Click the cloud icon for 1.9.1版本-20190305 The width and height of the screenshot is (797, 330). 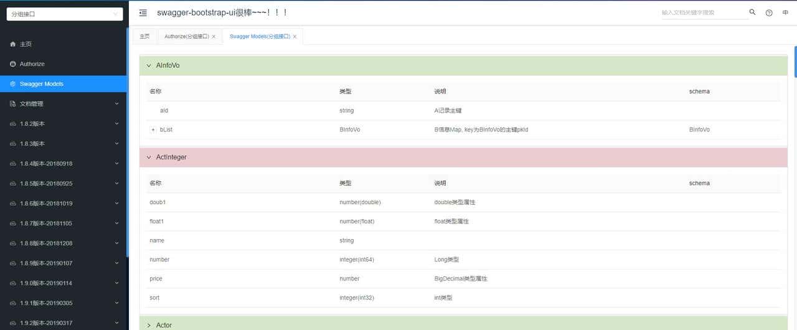13,303
